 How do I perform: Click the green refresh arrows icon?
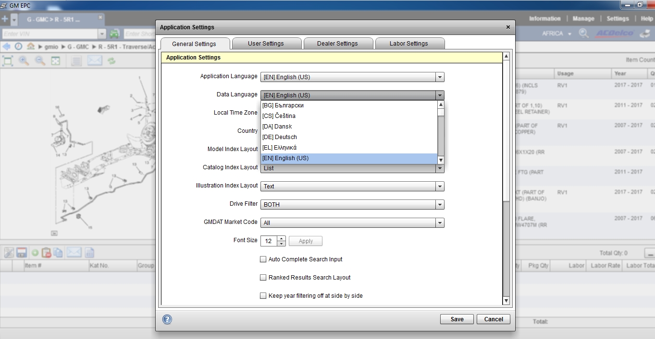pos(111,61)
